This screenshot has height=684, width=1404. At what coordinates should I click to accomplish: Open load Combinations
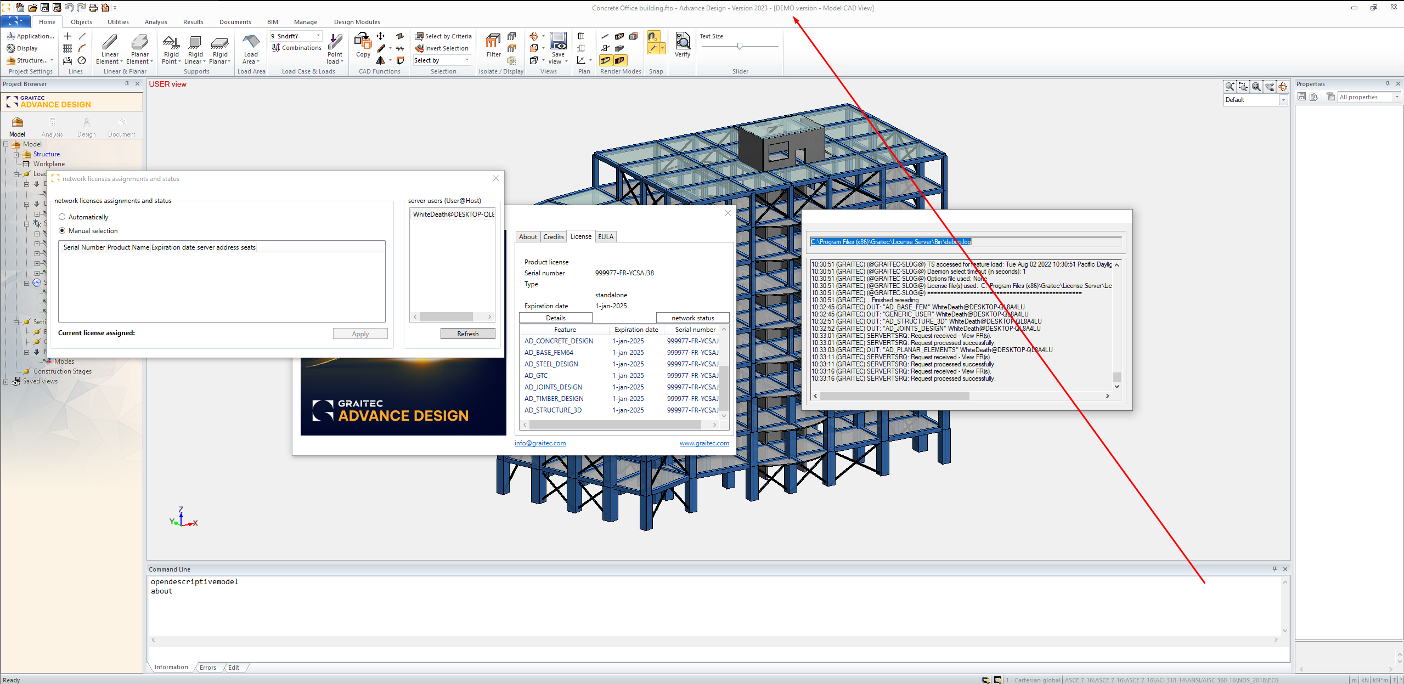(x=296, y=48)
